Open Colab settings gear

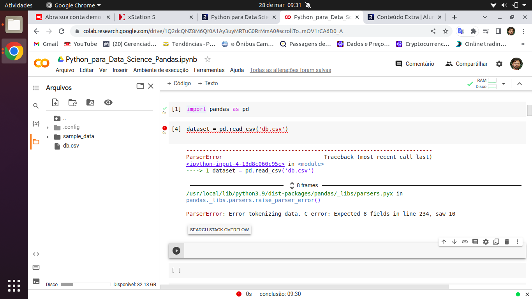[499, 64]
